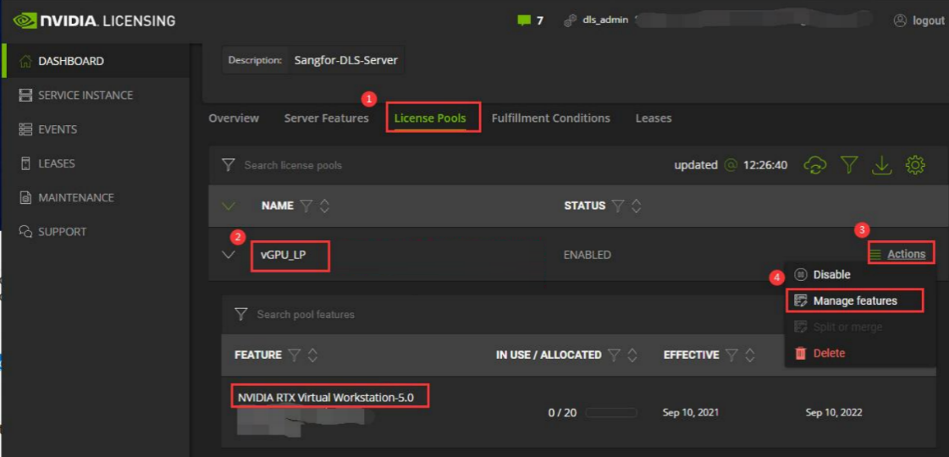
Task: Sort by the NAME column arrows
Action: [325, 206]
